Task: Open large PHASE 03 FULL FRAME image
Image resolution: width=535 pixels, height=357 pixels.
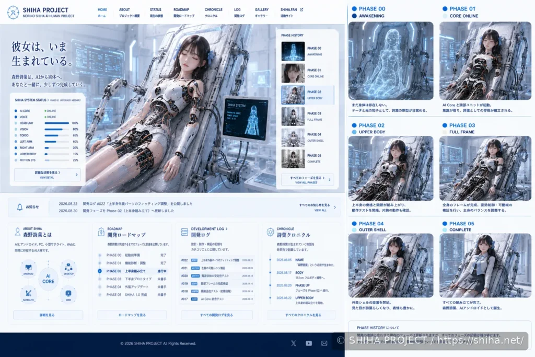Action: pyautogui.click(x=485, y=168)
